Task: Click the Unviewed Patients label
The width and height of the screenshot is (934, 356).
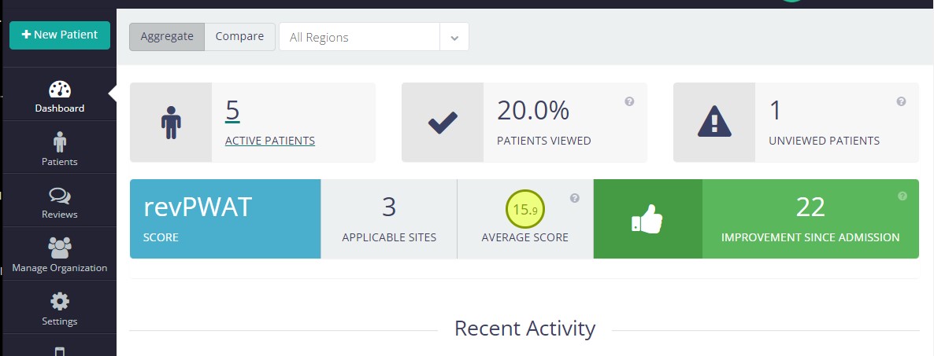Action: 824,141
